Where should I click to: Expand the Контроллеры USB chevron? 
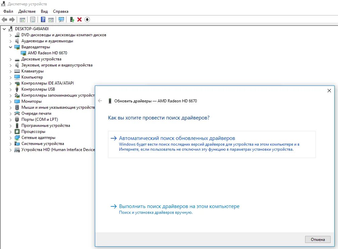click(x=11, y=89)
